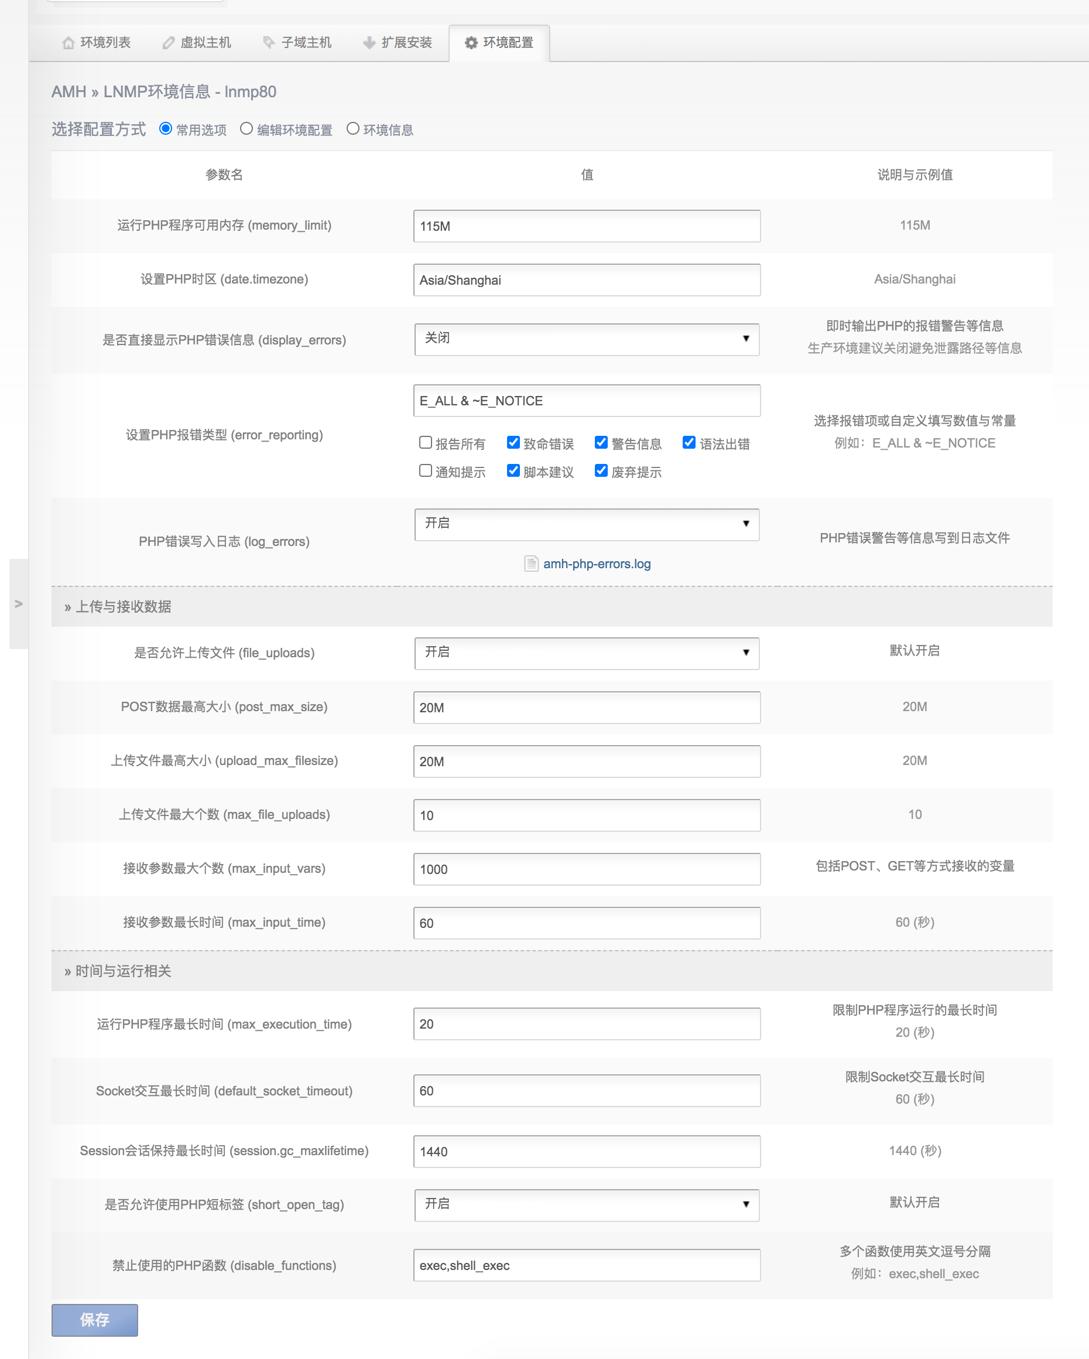This screenshot has height=1359, width=1089.
Task: Switch to the 虚拟主机 tab
Action: 206,43
